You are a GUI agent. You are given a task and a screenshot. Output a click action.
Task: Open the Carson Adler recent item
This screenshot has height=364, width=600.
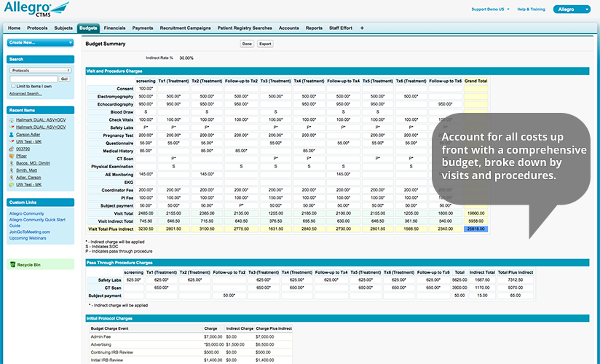[x=28, y=135]
